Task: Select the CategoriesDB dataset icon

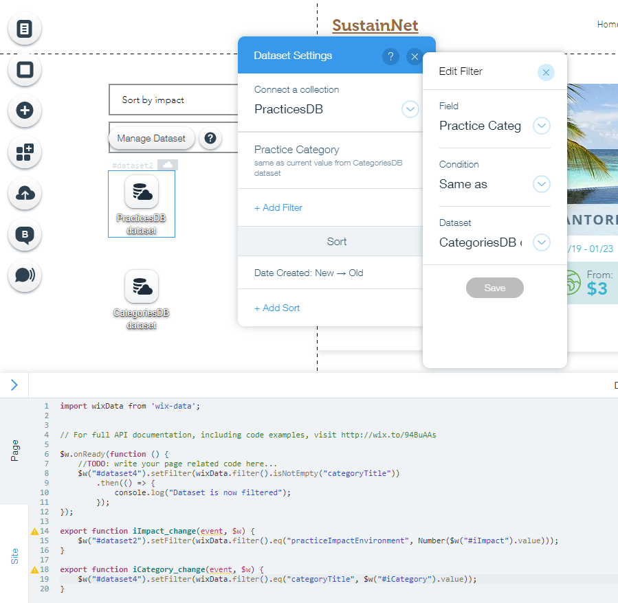Action: coord(142,286)
